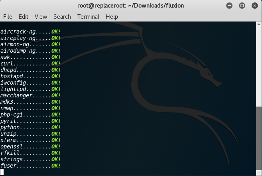Click the 'strings' text line

pyautogui.click(x=30, y=159)
